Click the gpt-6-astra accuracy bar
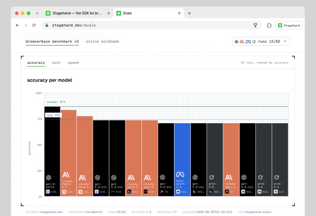This screenshot has width=316, height=216. pos(52,151)
